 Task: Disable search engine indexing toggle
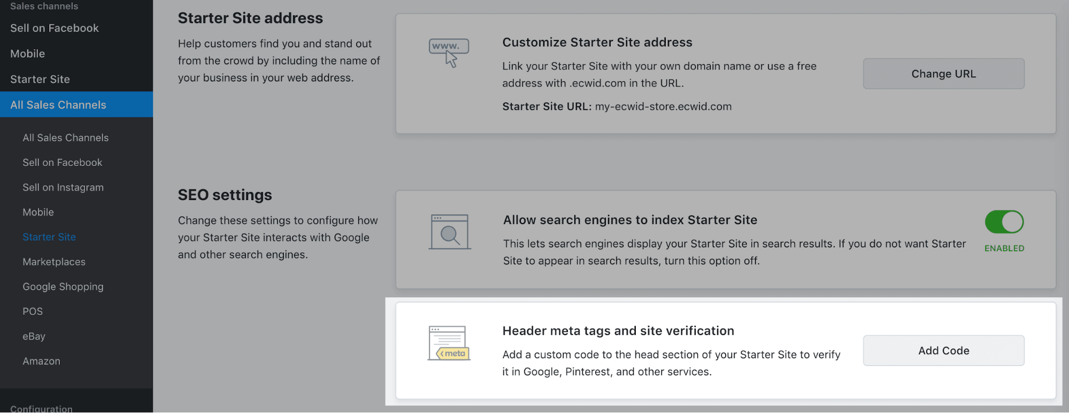pos(1004,222)
